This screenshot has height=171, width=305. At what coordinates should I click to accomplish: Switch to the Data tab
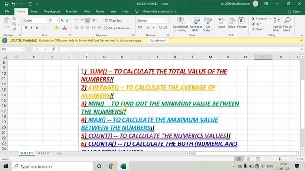pyautogui.click(x=87, y=11)
